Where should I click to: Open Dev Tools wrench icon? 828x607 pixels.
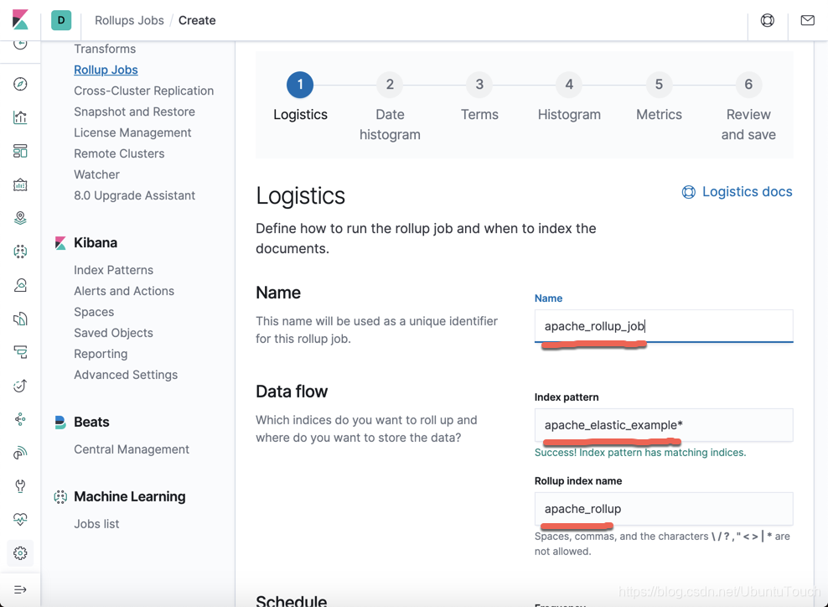20,486
